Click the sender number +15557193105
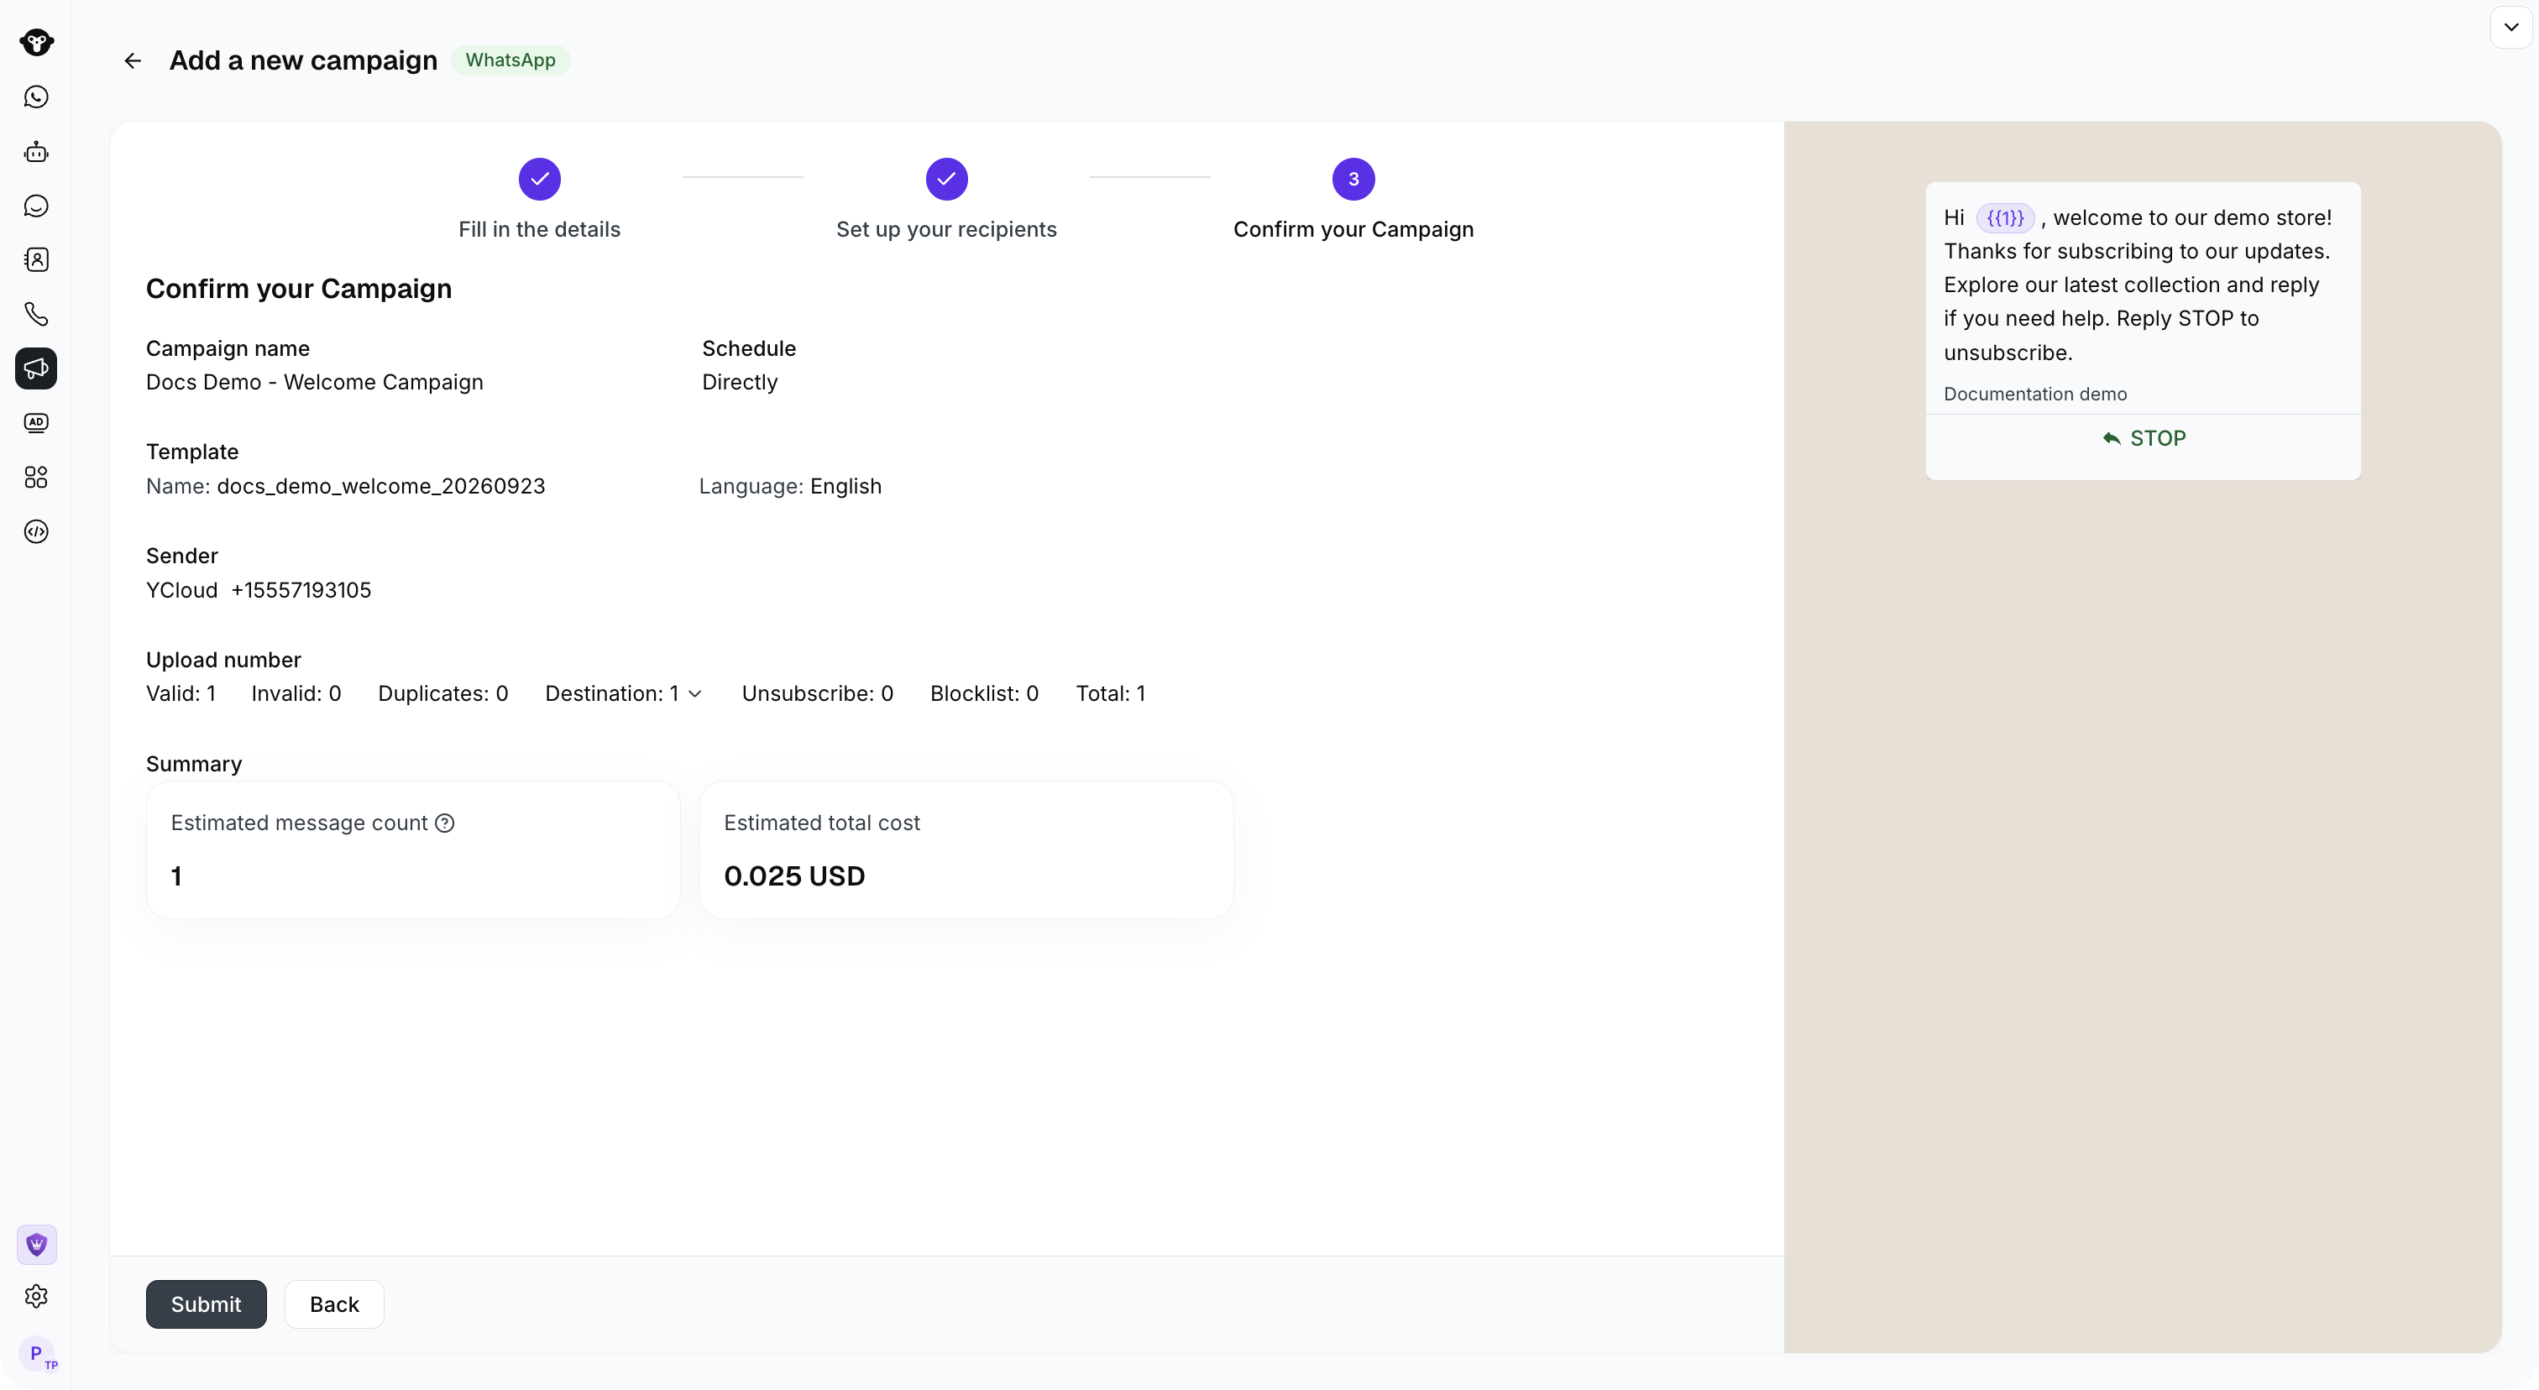2539x1390 pixels. [x=301, y=590]
